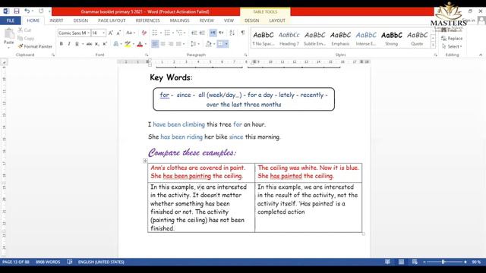Click the Clear All Formatting icon

[x=144, y=33]
